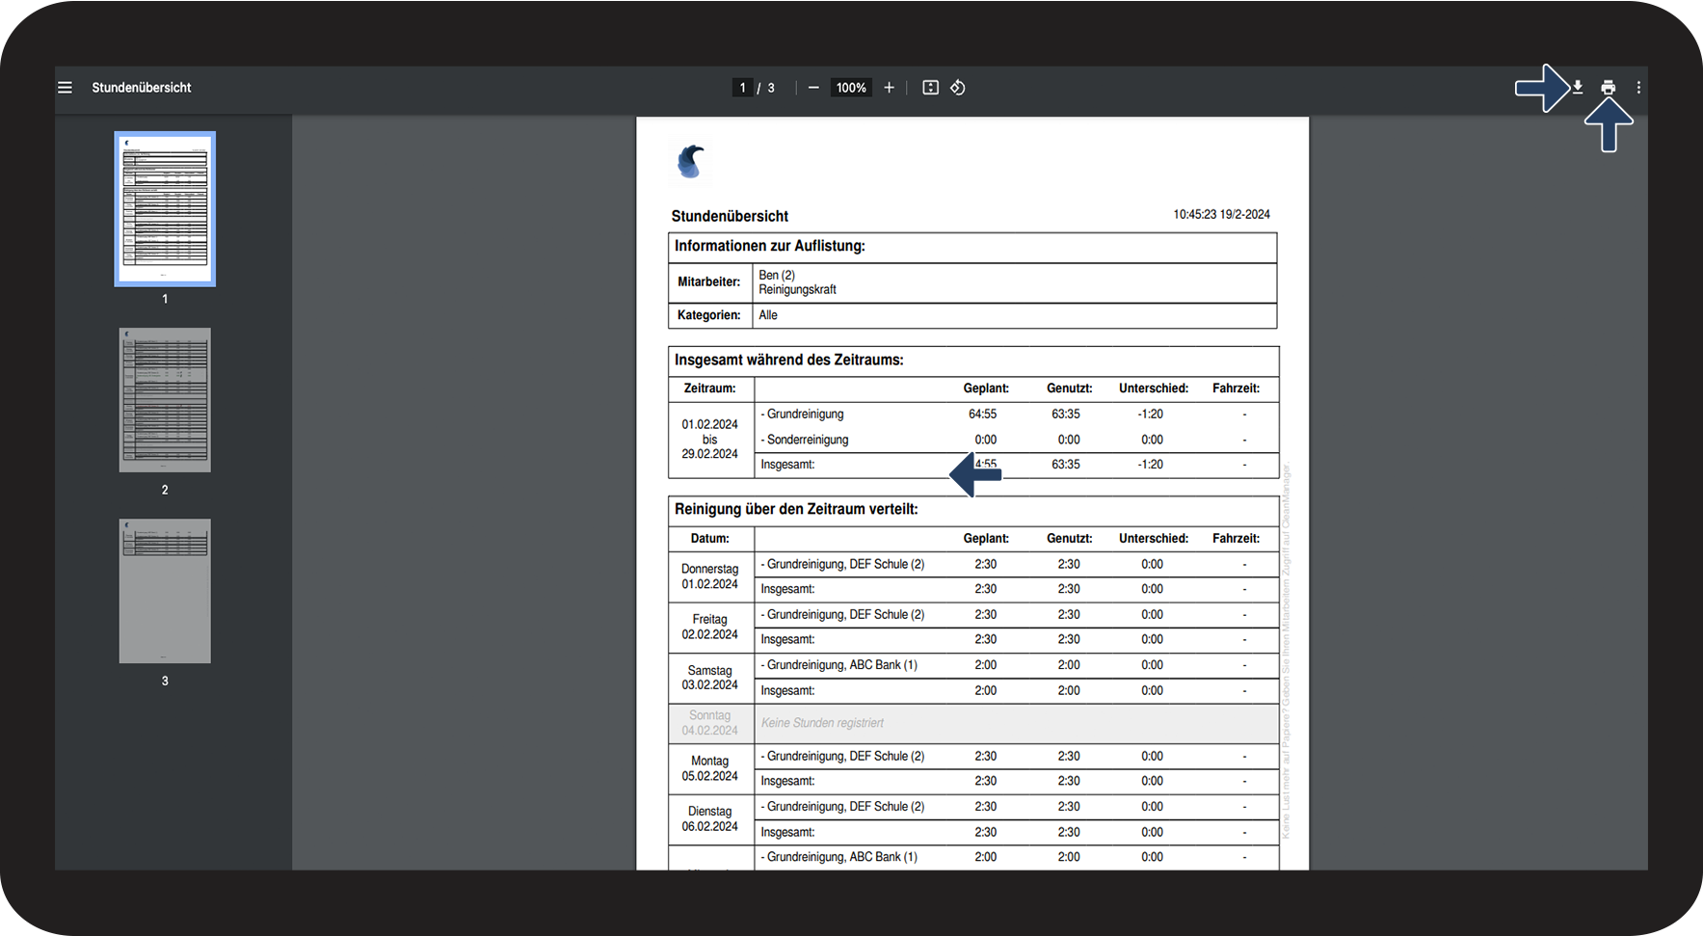This screenshot has height=936, width=1703.
Task: Select the page 1 thumbnail
Action: (x=165, y=209)
